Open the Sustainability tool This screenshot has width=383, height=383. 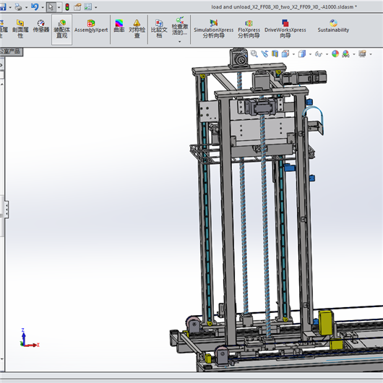coord(333,26)
